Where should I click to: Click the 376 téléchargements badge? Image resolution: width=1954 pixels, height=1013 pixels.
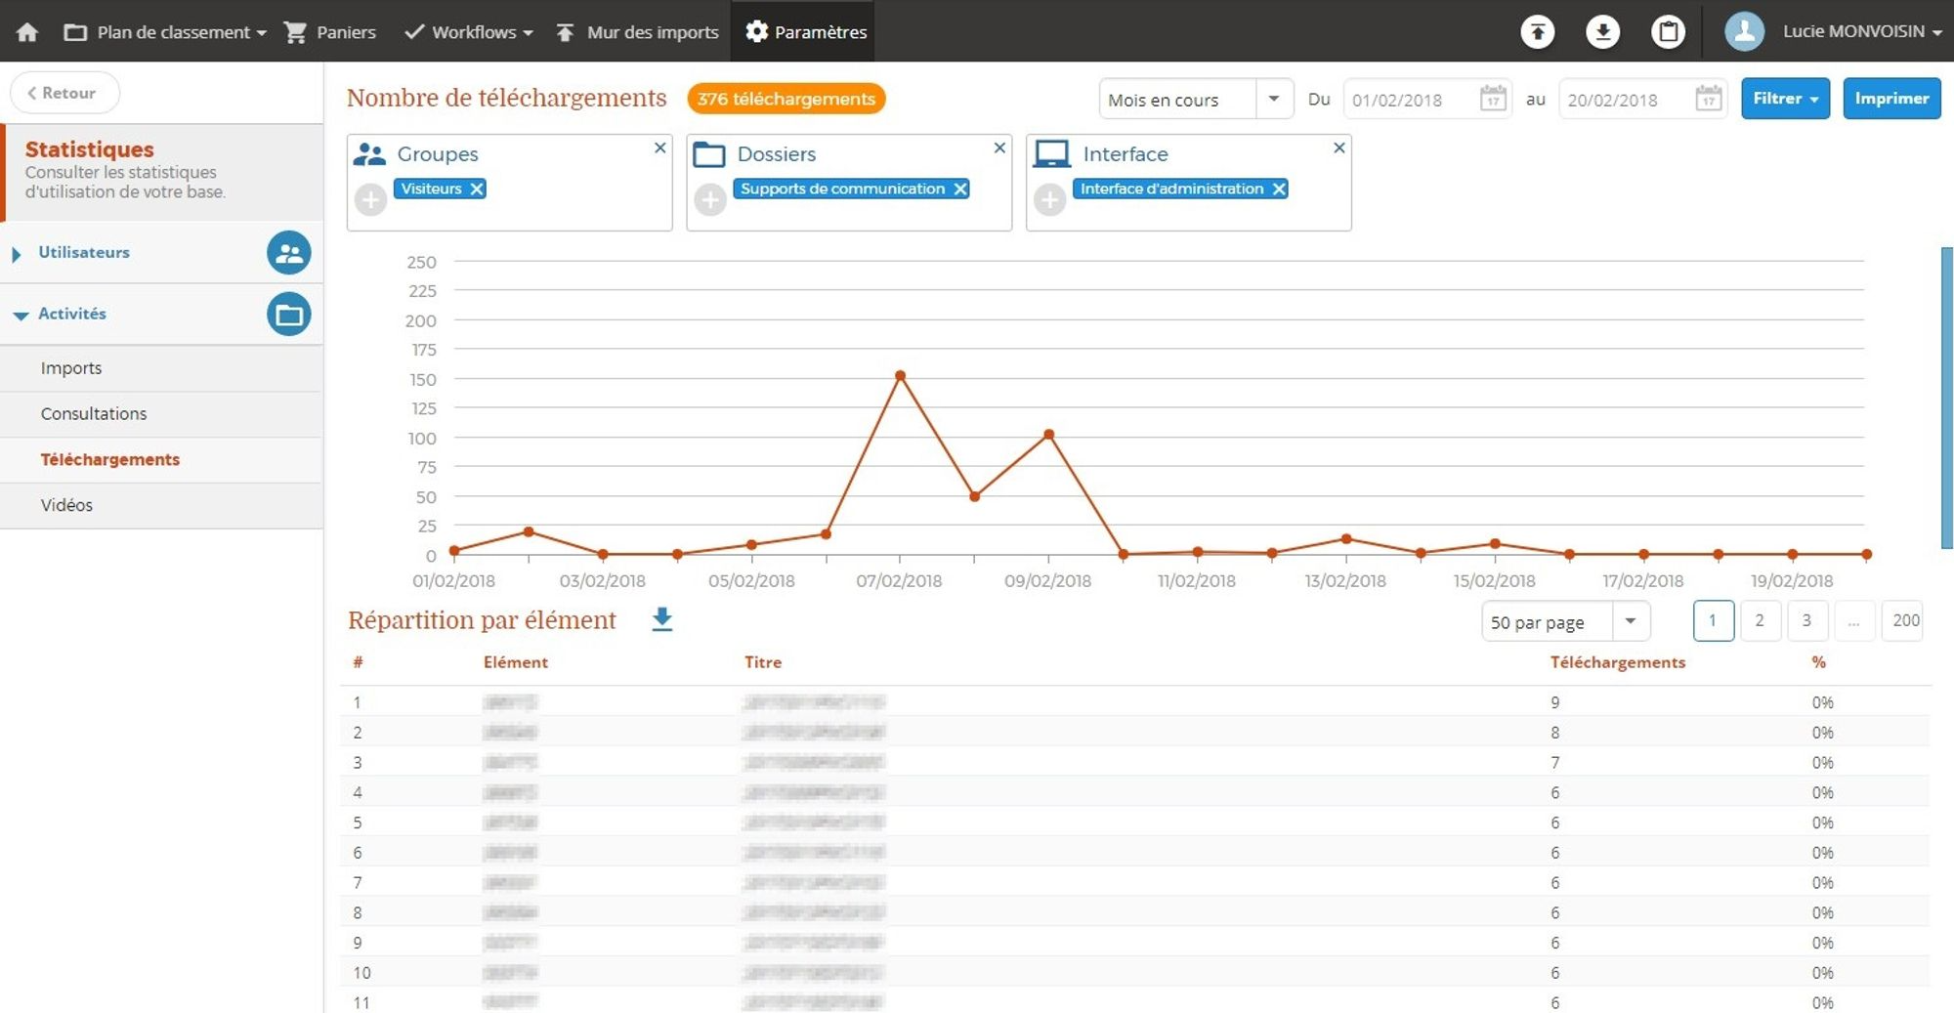(786, 99)
